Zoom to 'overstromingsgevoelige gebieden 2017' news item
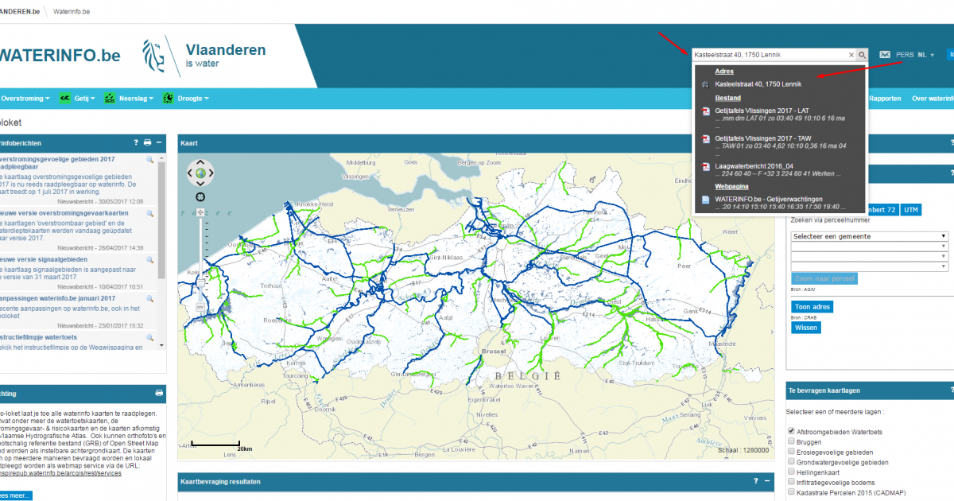954x501 pixels. [x=149, y=160]
